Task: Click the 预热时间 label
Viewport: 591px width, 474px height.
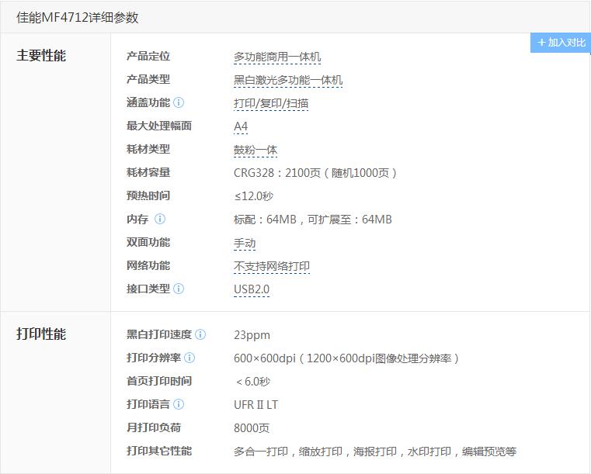Action: (x=148, y=195)
